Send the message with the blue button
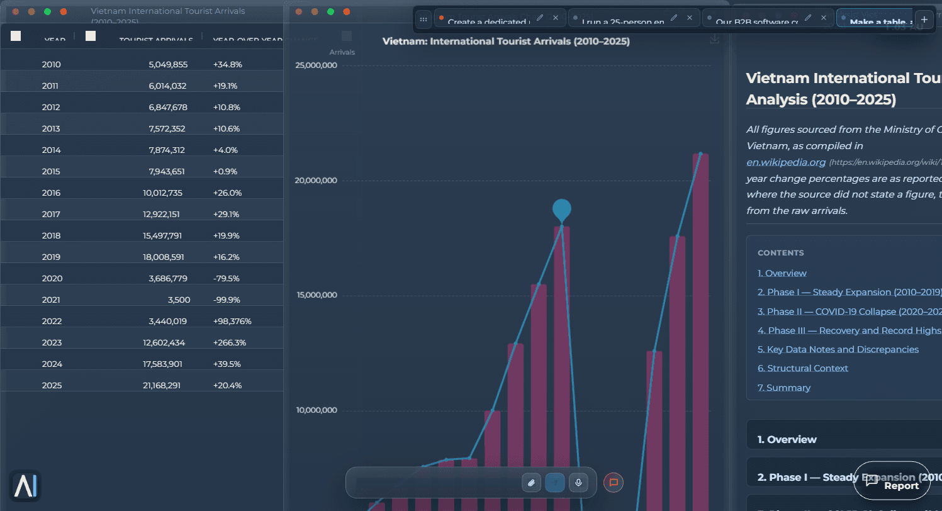 [x=555, y=483]
